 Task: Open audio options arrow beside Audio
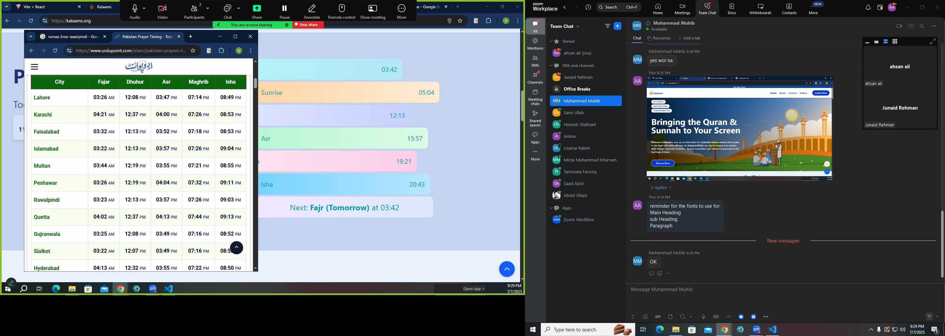pyautogui.click(x=144, y=8)
